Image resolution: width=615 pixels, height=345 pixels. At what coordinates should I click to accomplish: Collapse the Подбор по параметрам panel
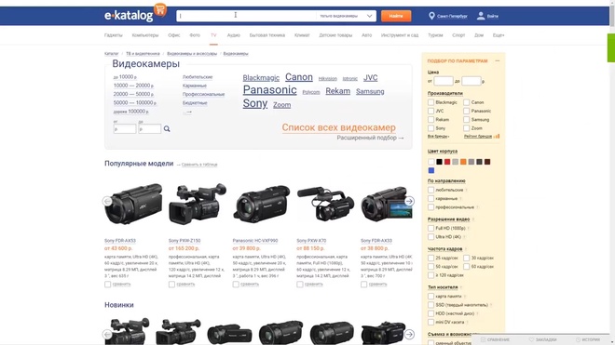[498, 61]
